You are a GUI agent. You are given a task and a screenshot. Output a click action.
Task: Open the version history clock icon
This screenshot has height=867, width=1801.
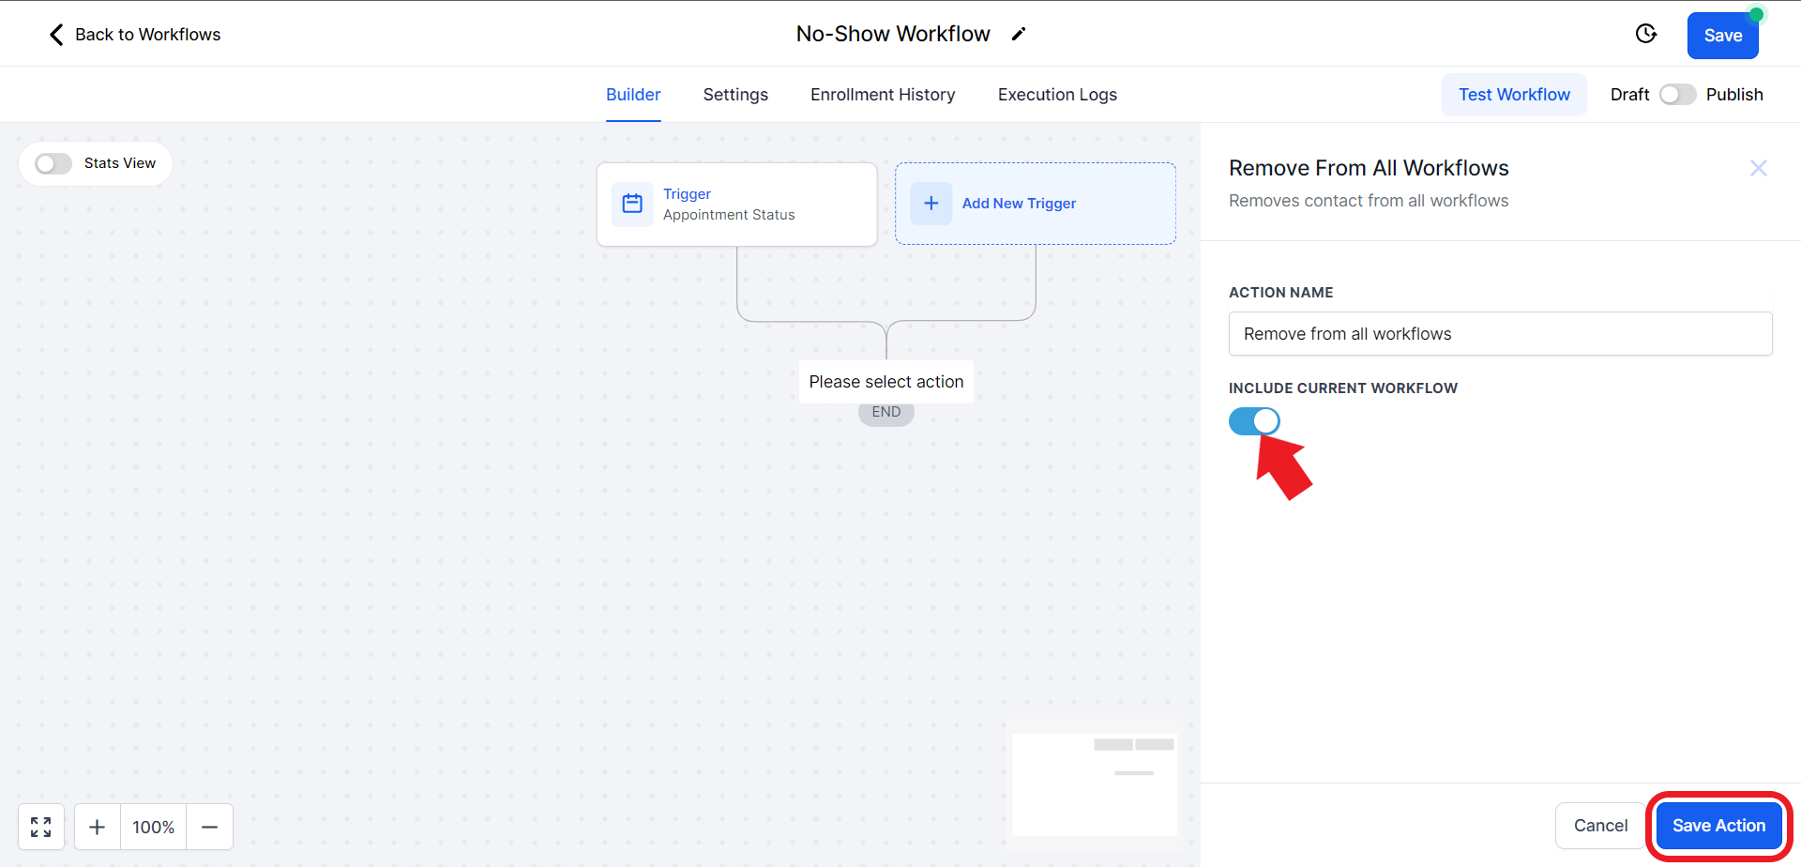coord(1646,34)
